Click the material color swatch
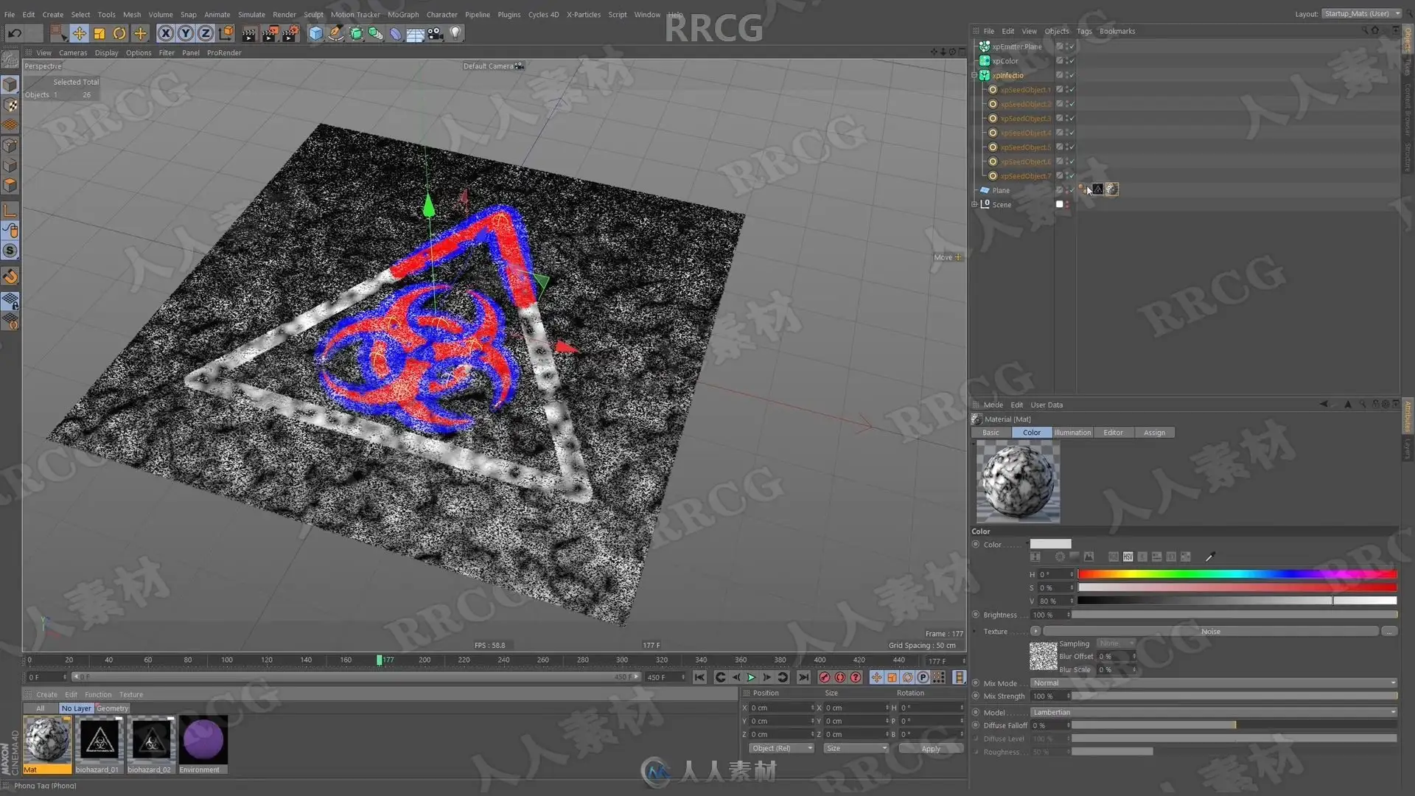This screenshot has height=796, width=1415. [x=1050, y=544]
